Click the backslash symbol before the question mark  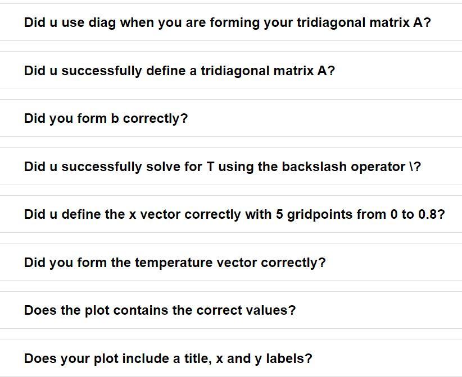[411, 167]
